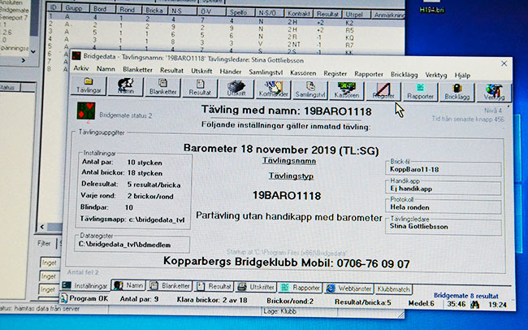Click the Korthänder toolbar icon
The image size is (528, 330).
(274, 89)
